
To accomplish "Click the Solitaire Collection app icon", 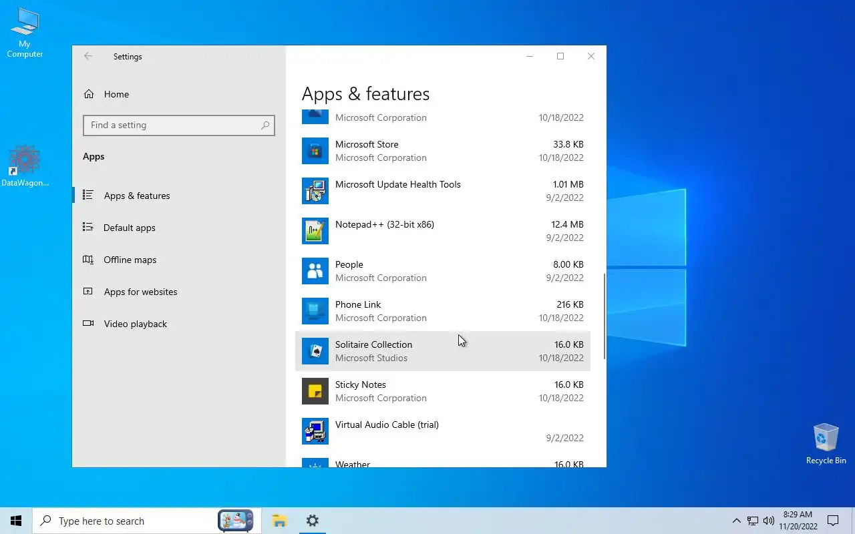I will 315,351.
